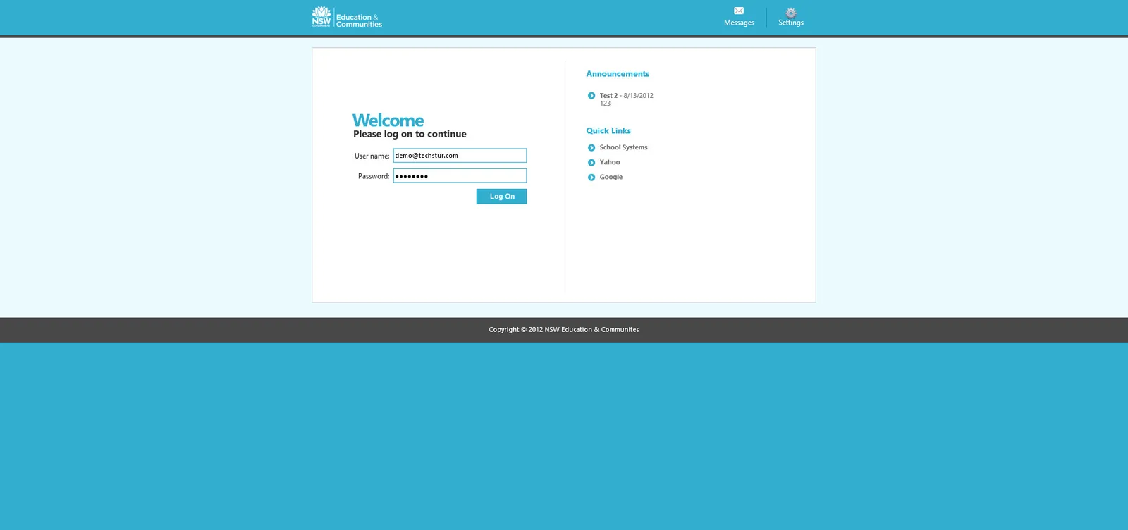Click the Settings label in header

tap(791, 23)
